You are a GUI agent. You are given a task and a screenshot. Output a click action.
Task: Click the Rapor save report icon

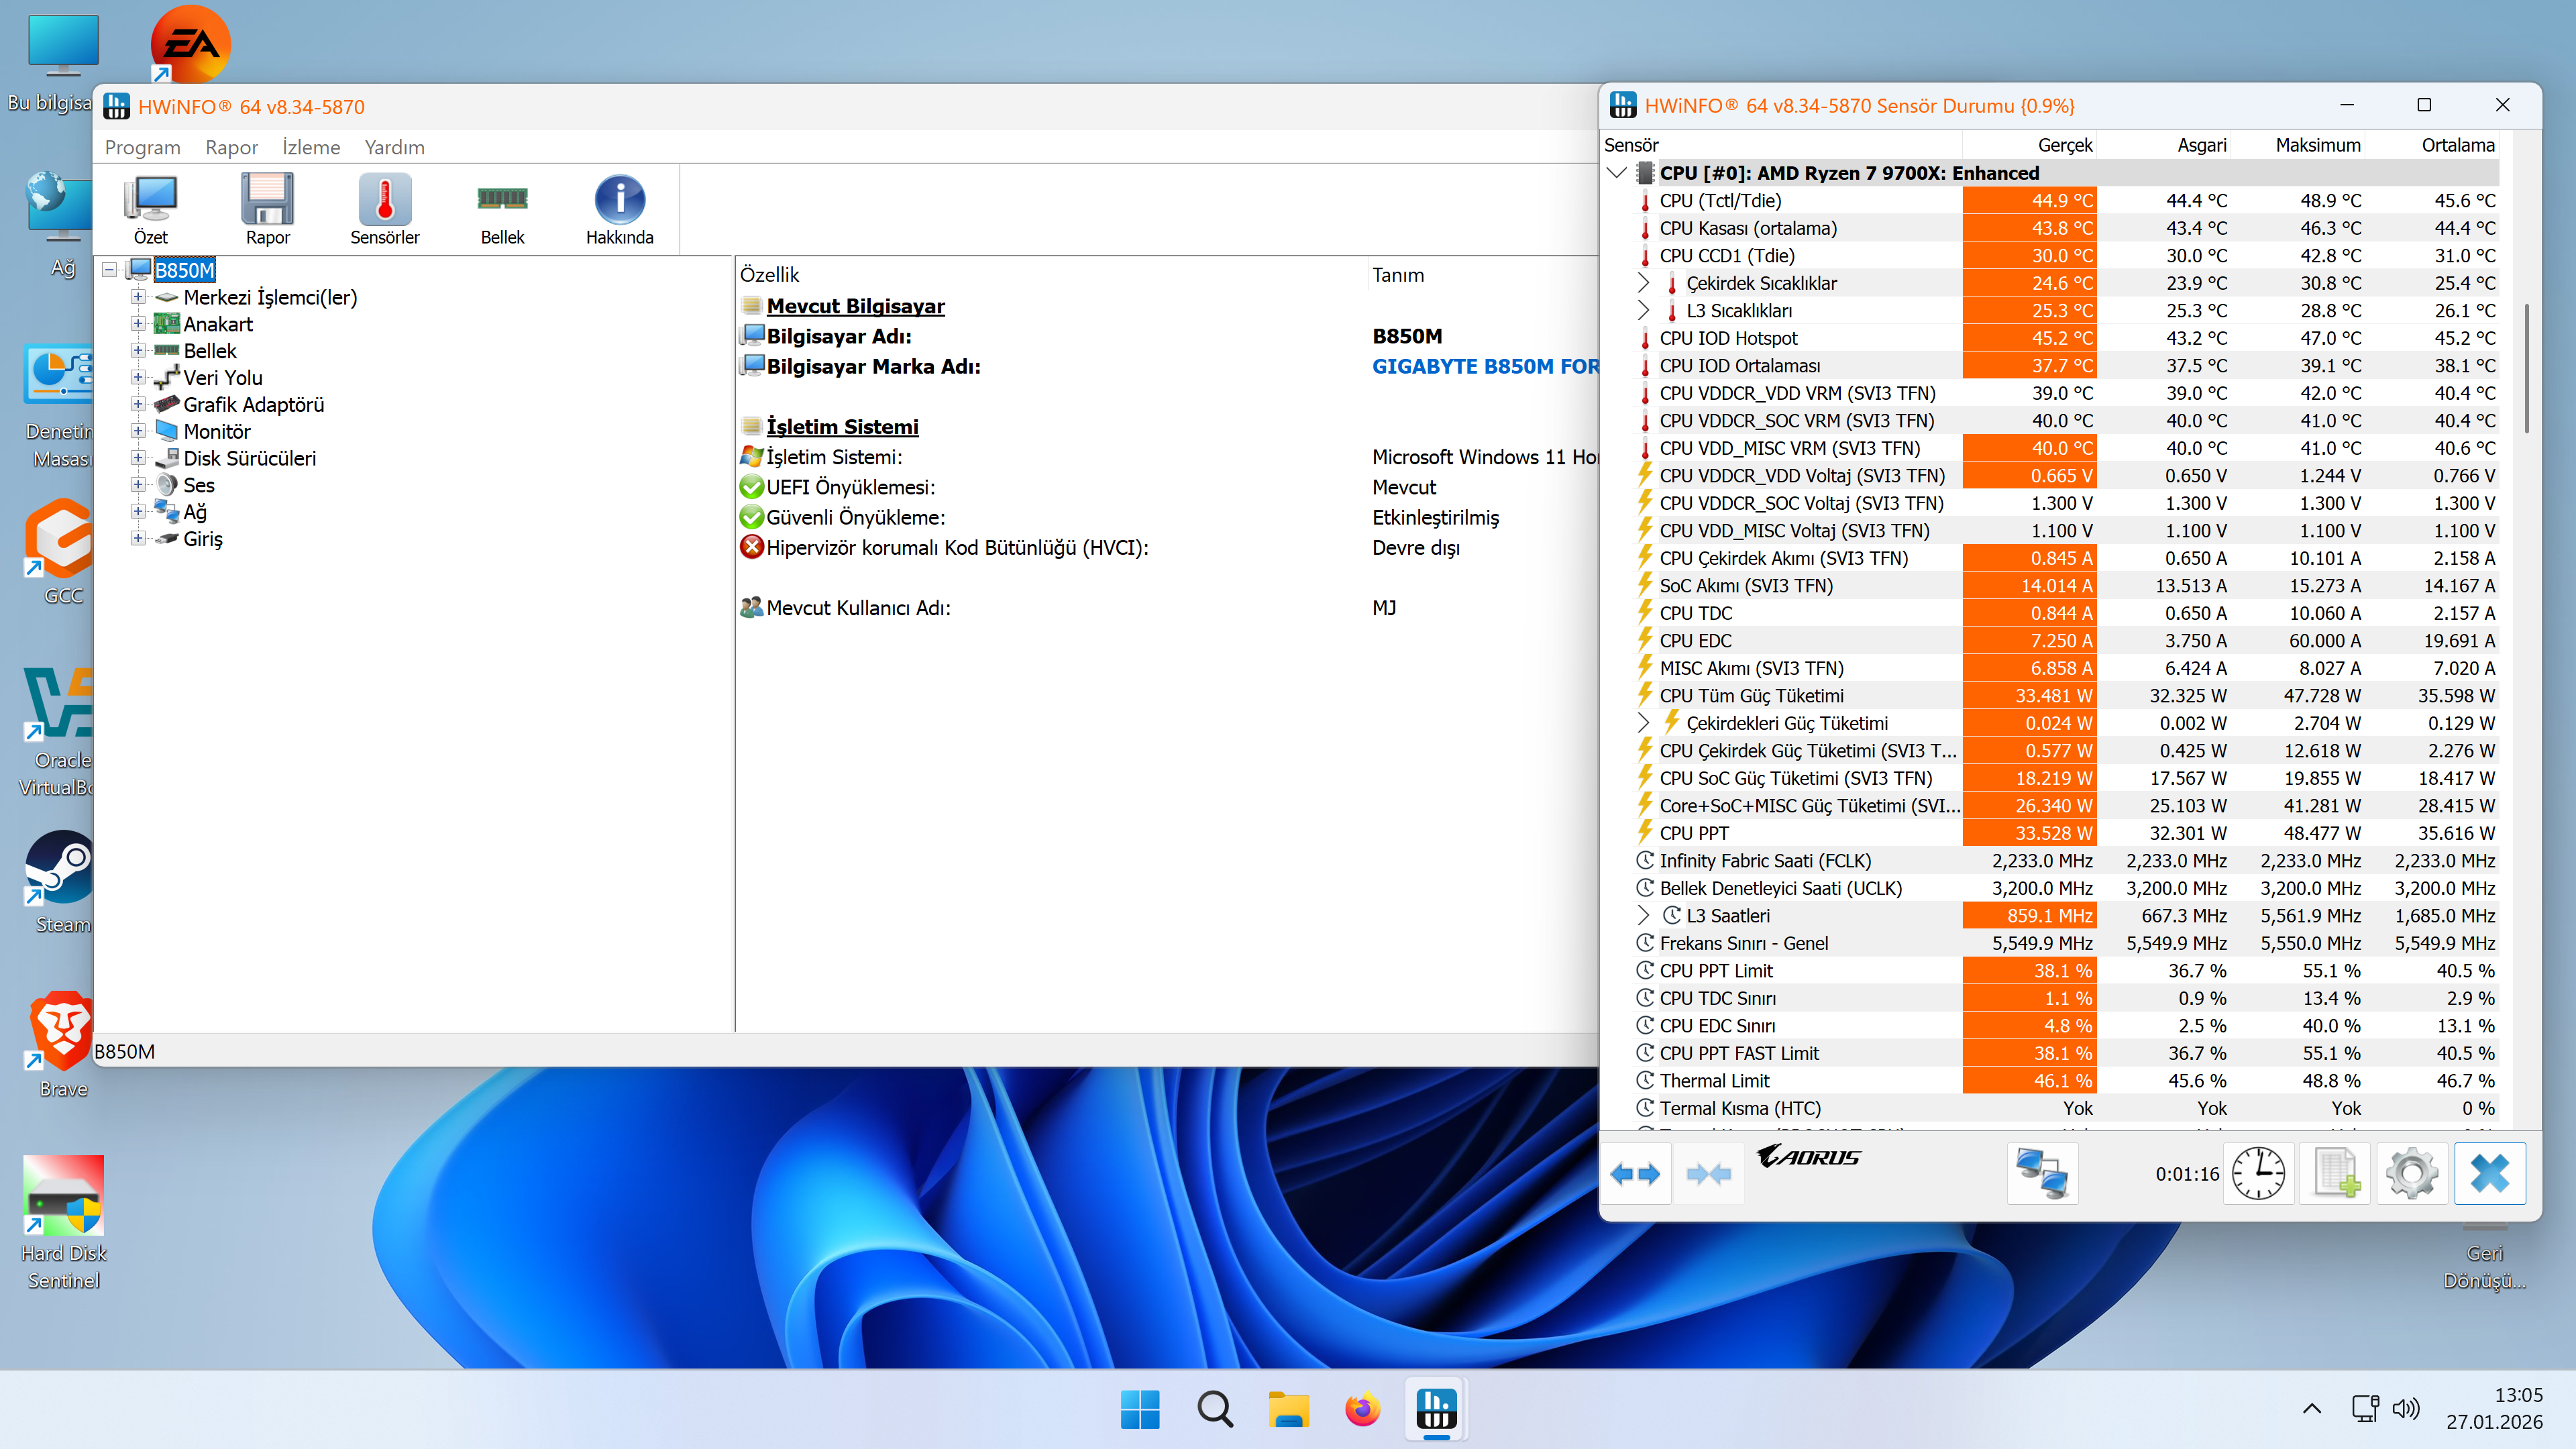[x=268, y=209]
